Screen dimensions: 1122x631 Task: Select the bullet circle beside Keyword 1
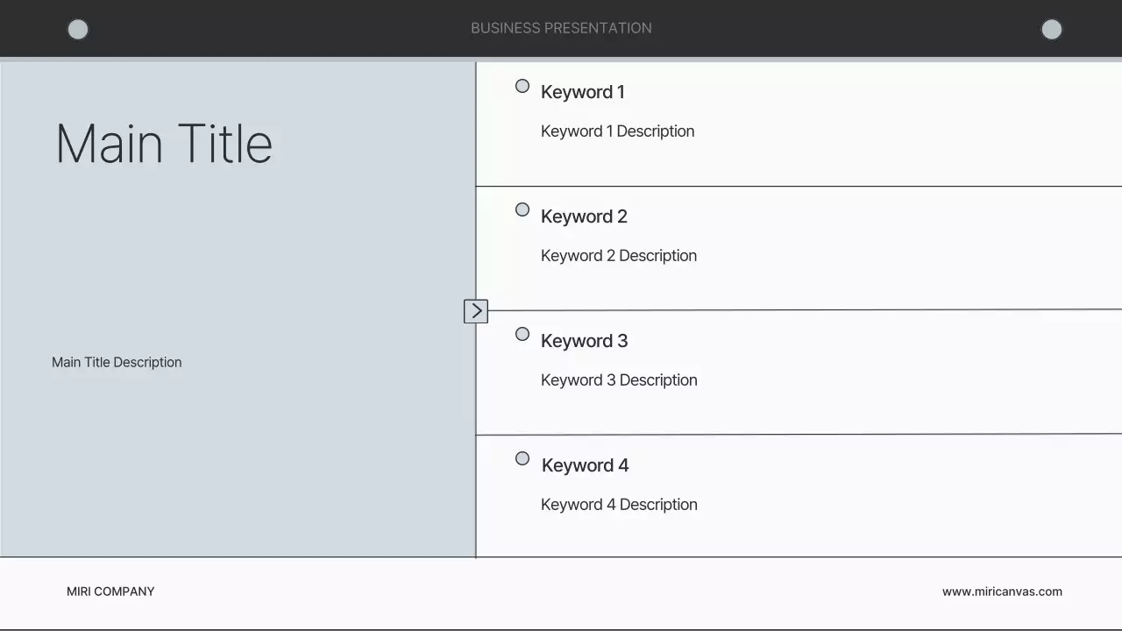[522, 86]
